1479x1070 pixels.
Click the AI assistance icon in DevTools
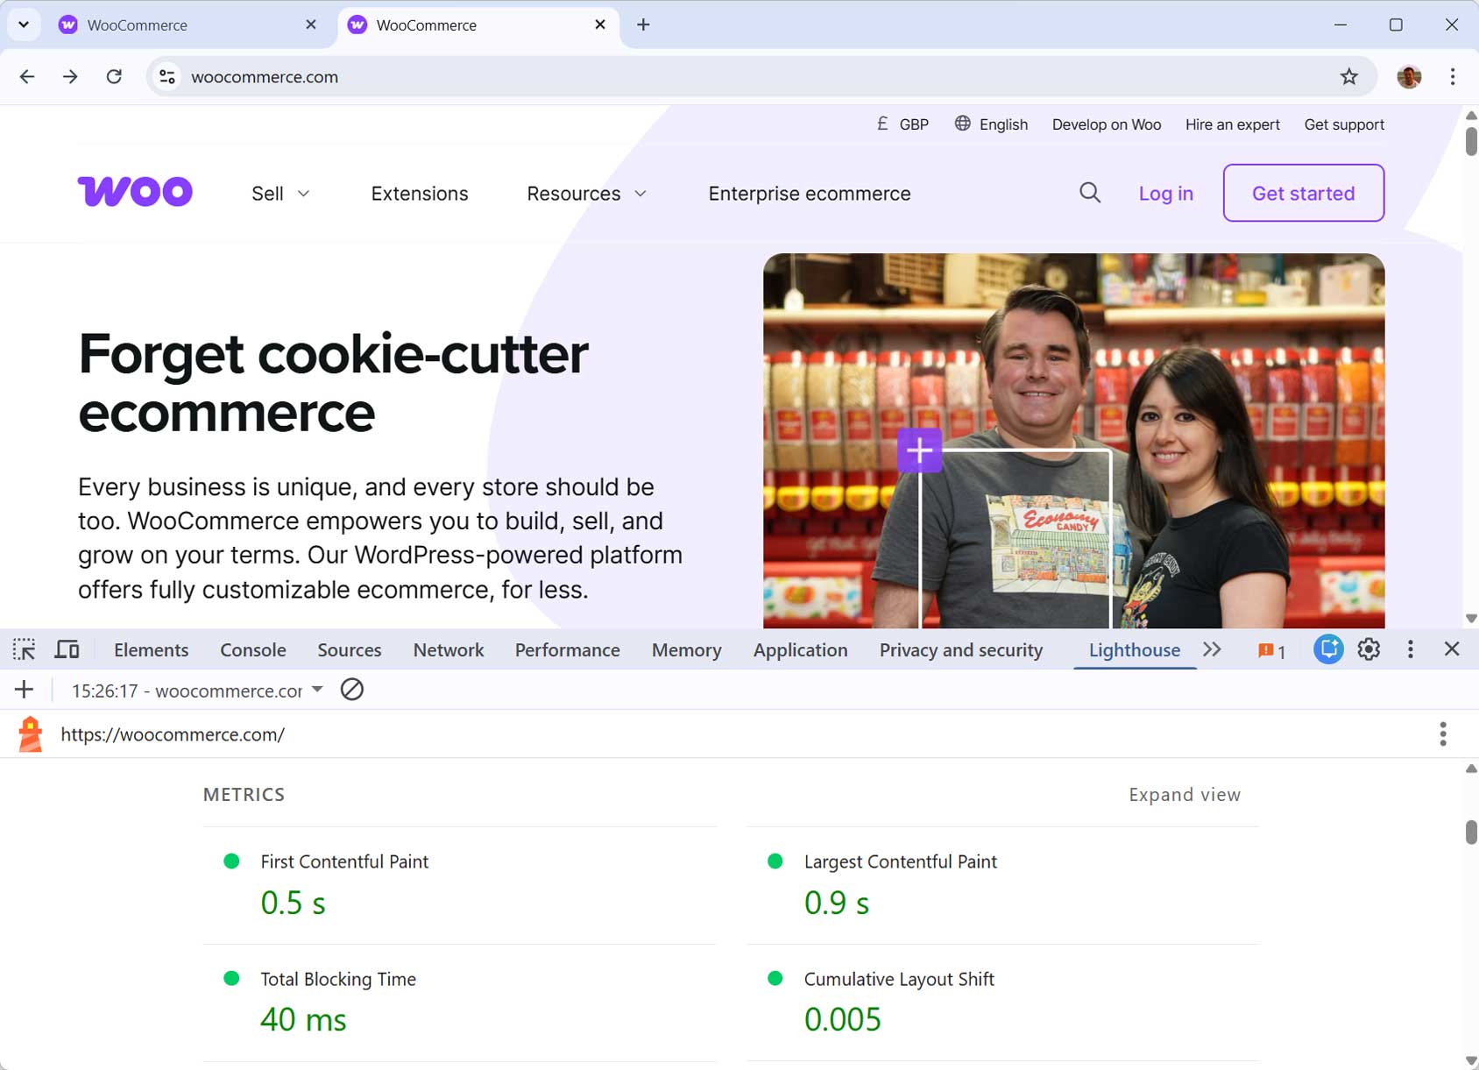[x=1327, y=649]
